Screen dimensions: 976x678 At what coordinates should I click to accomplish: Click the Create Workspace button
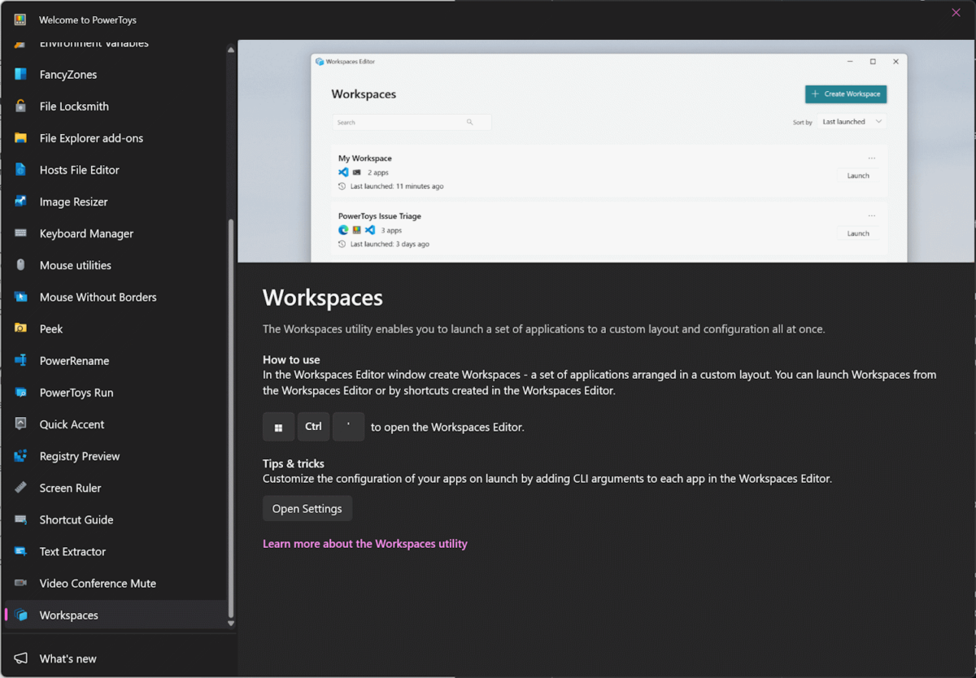click(845, 93)
